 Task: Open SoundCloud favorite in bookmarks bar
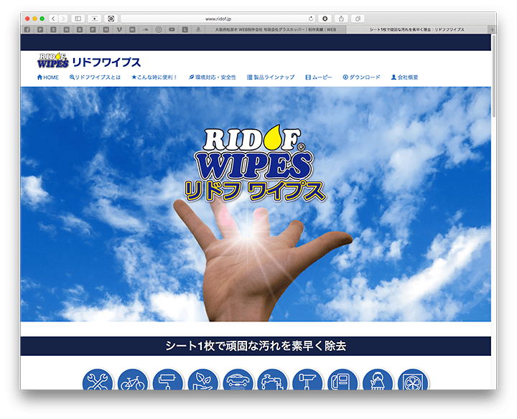tap(145, 29)
